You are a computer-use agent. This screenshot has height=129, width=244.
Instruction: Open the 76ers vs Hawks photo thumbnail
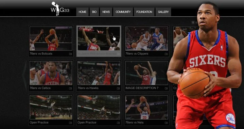click(99, 73)
